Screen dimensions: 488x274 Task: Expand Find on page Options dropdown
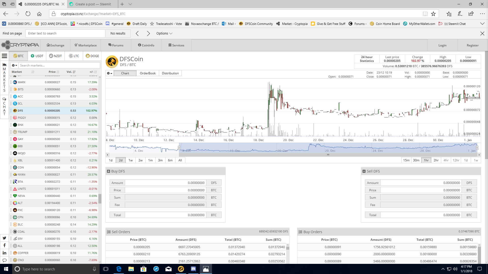(x=164, y=33)
